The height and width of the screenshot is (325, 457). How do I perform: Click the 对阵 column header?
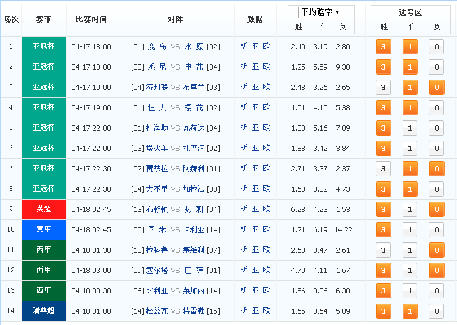point(176,20)
